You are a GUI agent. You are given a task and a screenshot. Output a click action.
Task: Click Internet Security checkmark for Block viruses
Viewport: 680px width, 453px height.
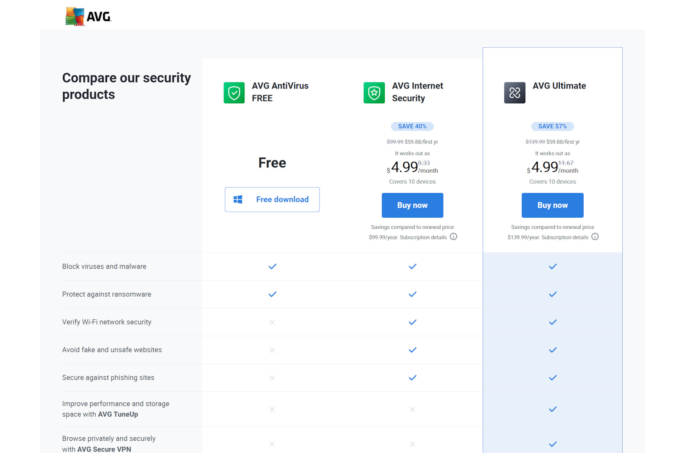click(x=413, y=266)
